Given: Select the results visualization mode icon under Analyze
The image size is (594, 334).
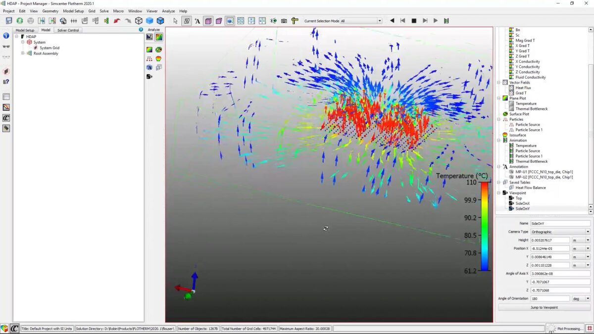Looking at the screenshot, I should 159,37.
